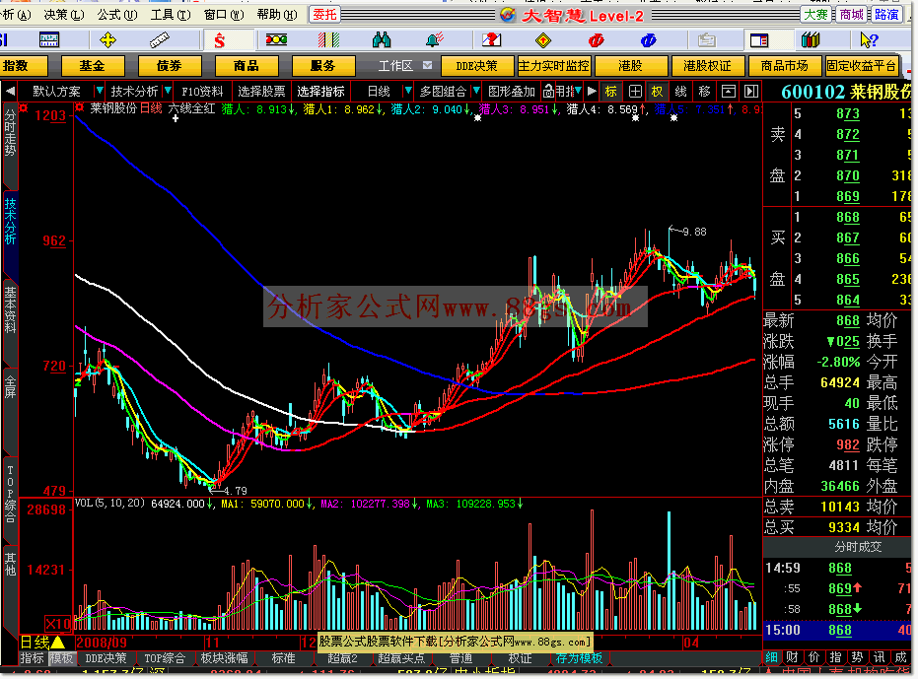
Task: Click the yellow cross-arrows move icon
Action: coord(107,40)
